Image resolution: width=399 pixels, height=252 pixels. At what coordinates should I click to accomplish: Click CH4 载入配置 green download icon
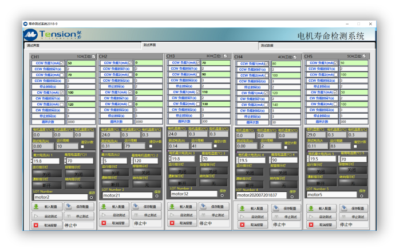241,209
